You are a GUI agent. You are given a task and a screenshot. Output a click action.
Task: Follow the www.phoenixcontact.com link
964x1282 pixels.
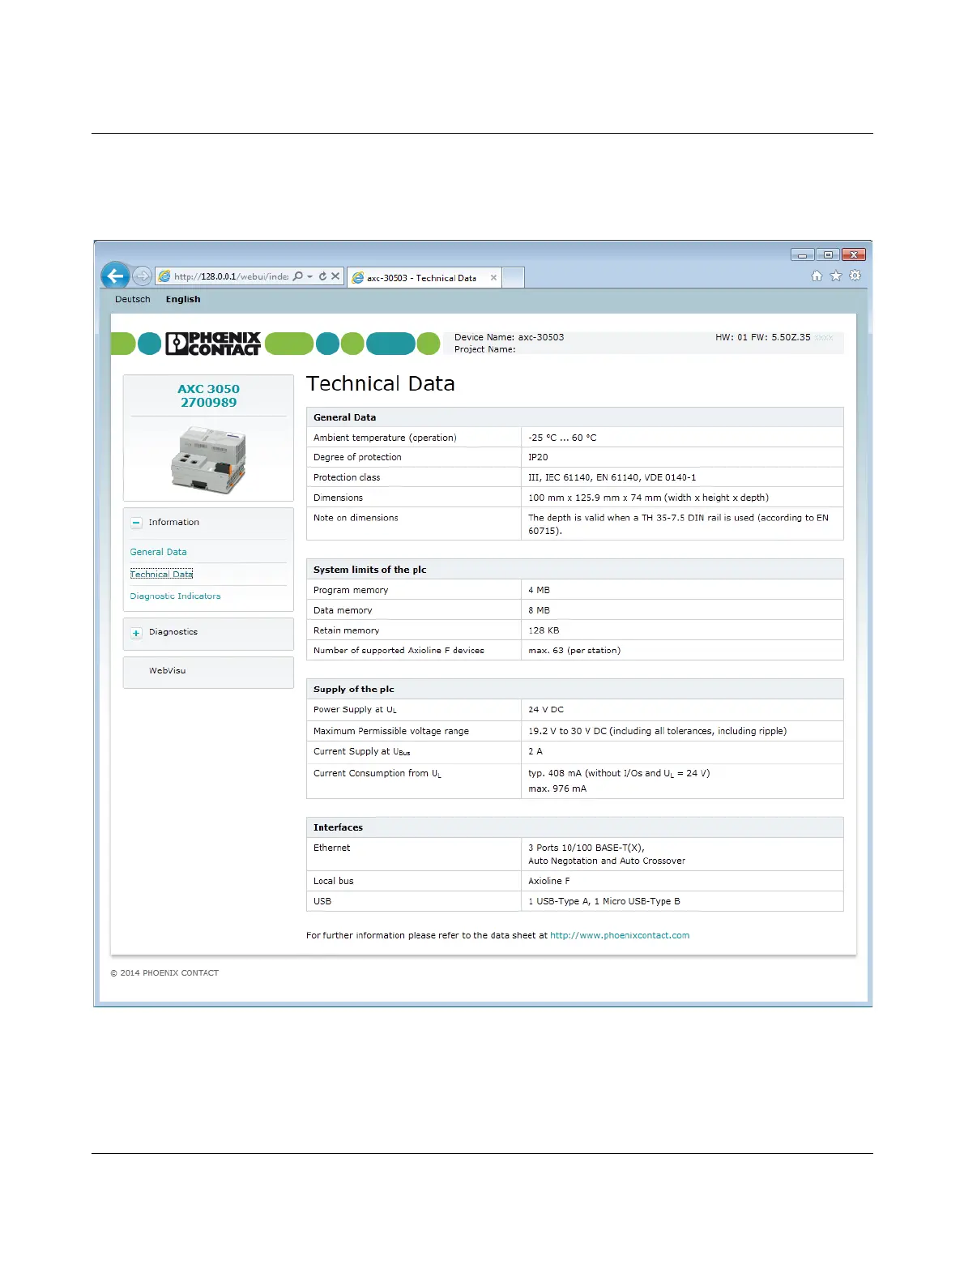pyautogui.click(x=620, y=935)
